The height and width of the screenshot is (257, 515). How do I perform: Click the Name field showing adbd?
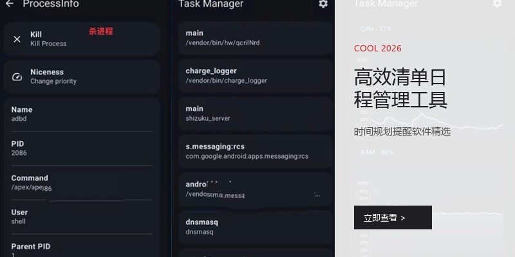[82, 114]
